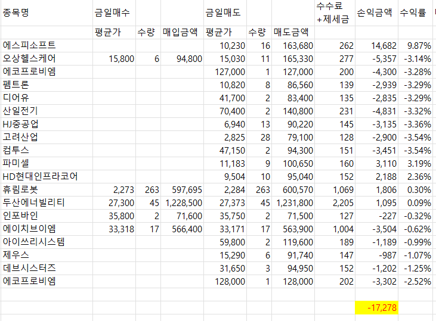Select the 손익금액 header cell
The image size is (436, 321).
click(x=376, y=13)
